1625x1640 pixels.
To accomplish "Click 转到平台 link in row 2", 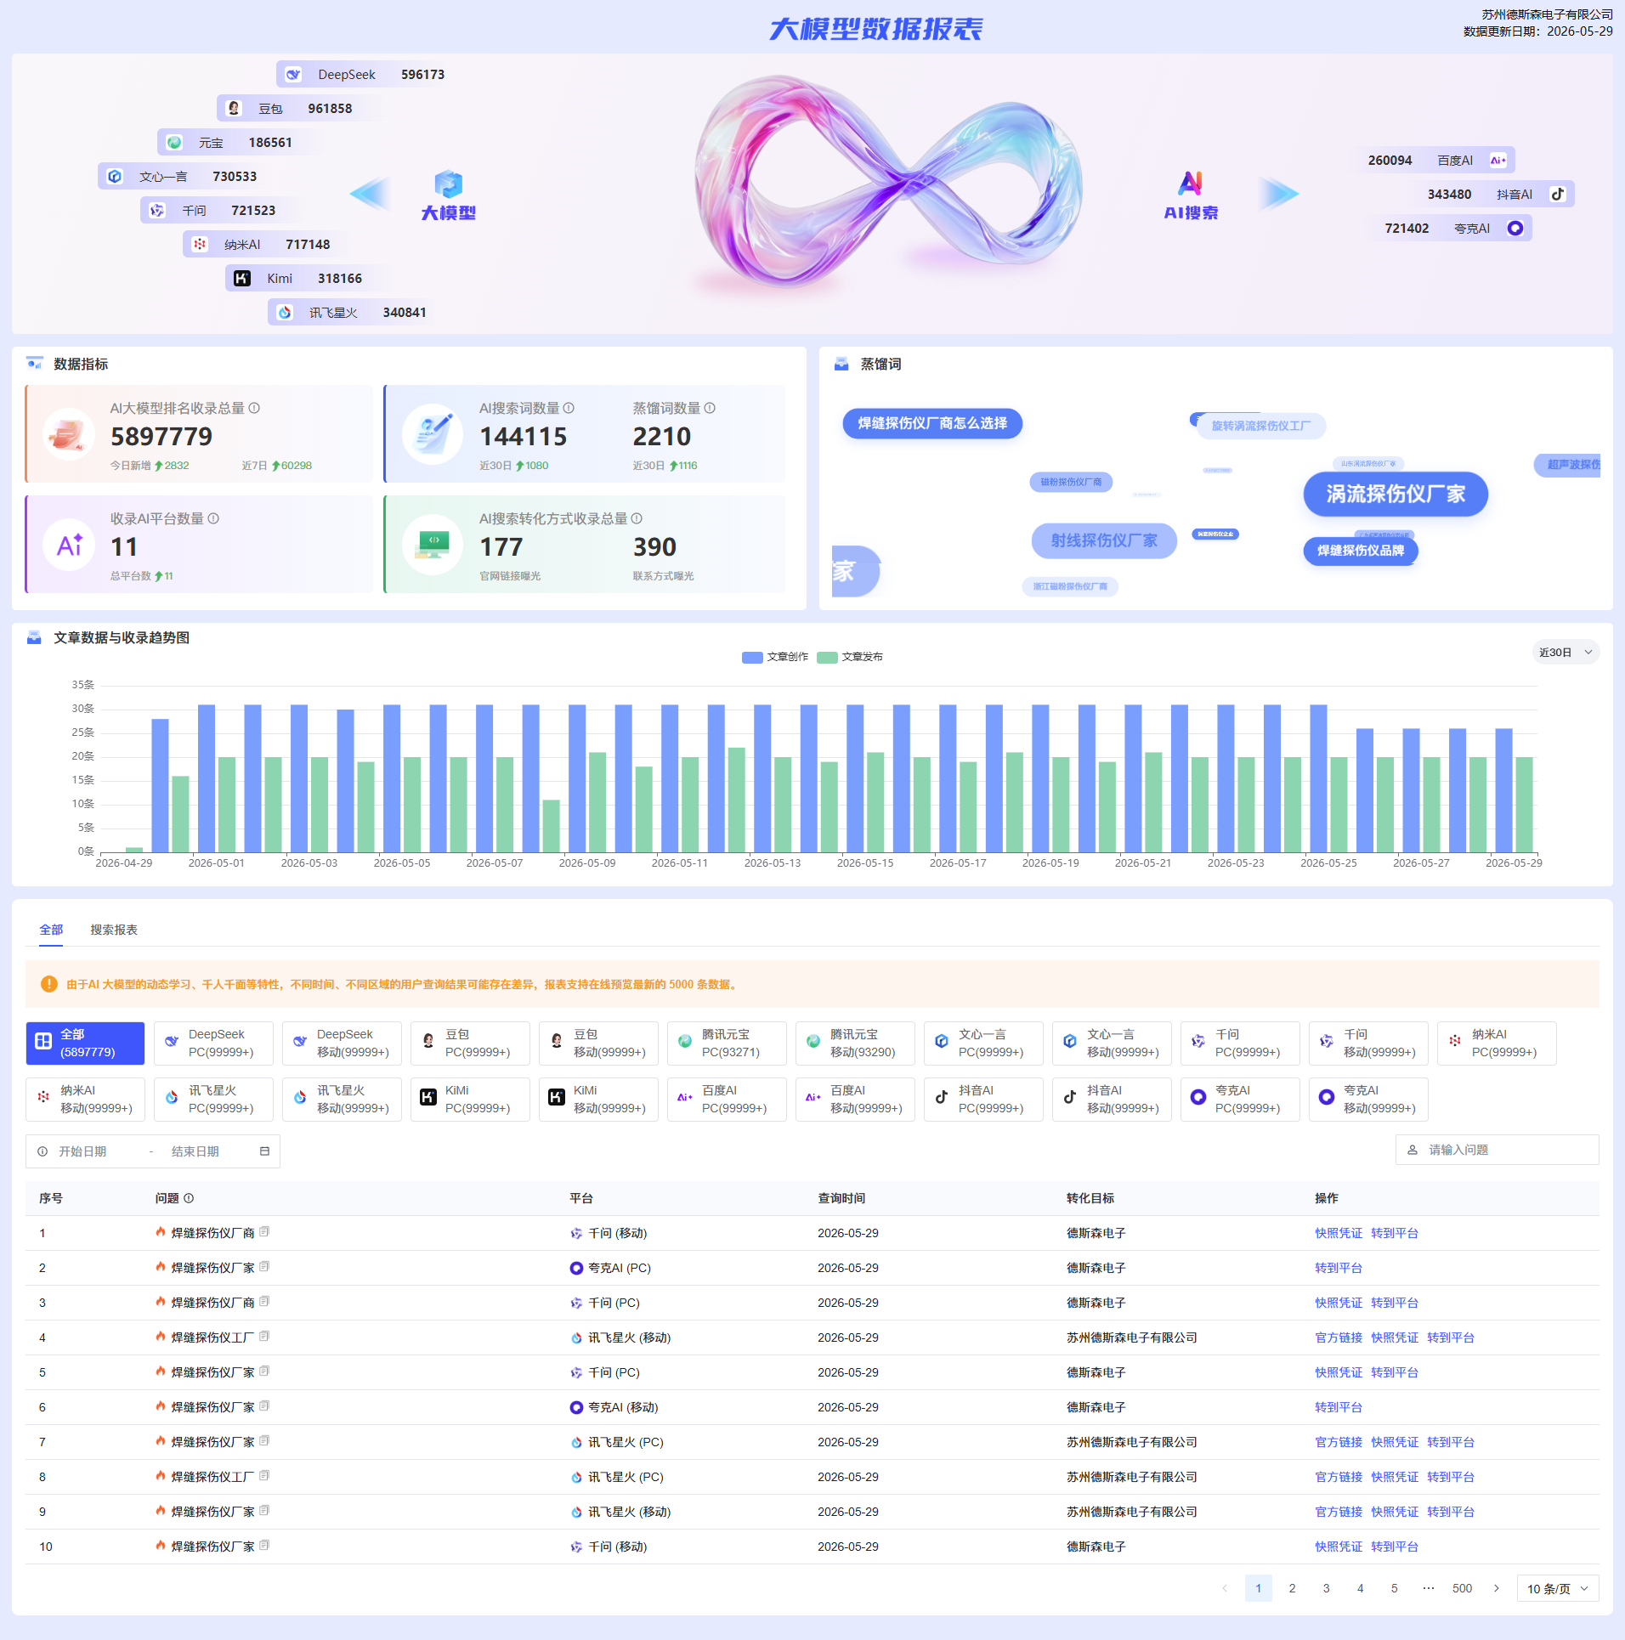I will [1339, 1268].
